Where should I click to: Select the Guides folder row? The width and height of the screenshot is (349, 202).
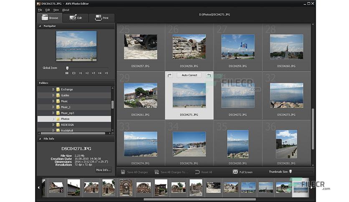pyautogui.click(x=74, y=95)
